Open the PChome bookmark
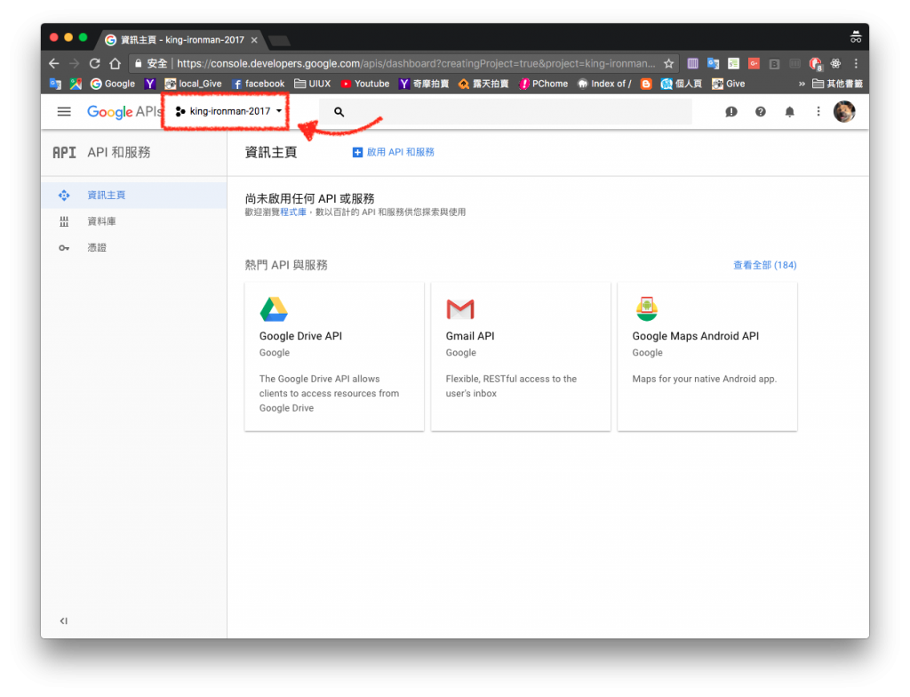The image size is (910, 697). (x=543, y=84)
